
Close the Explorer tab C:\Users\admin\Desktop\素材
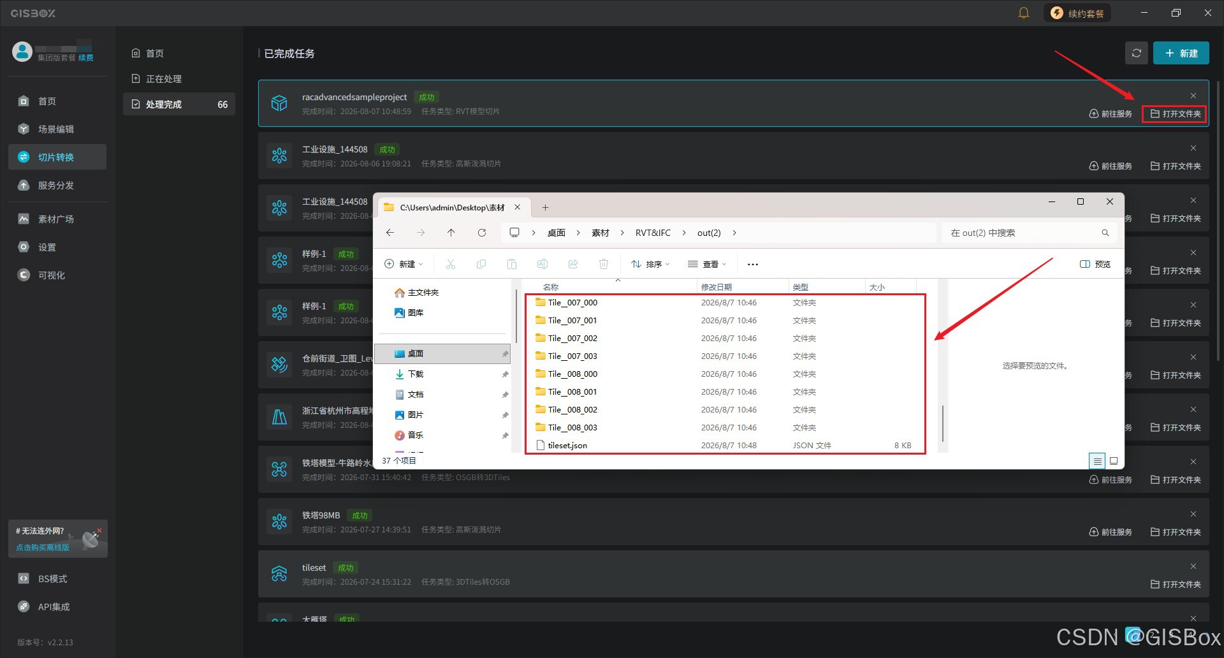(518, 207)
